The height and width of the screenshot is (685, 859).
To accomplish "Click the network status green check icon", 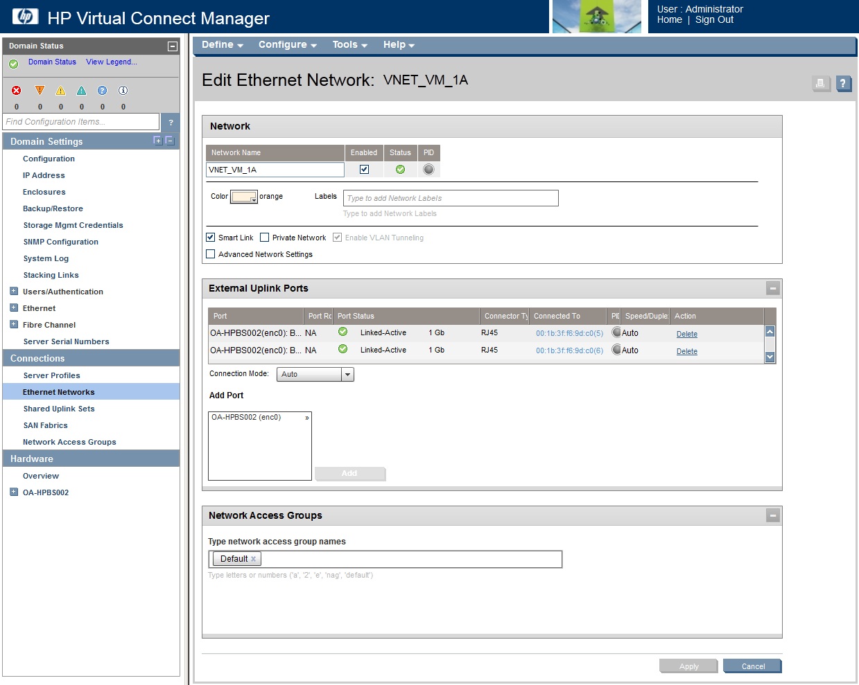I will coord(400,170).
